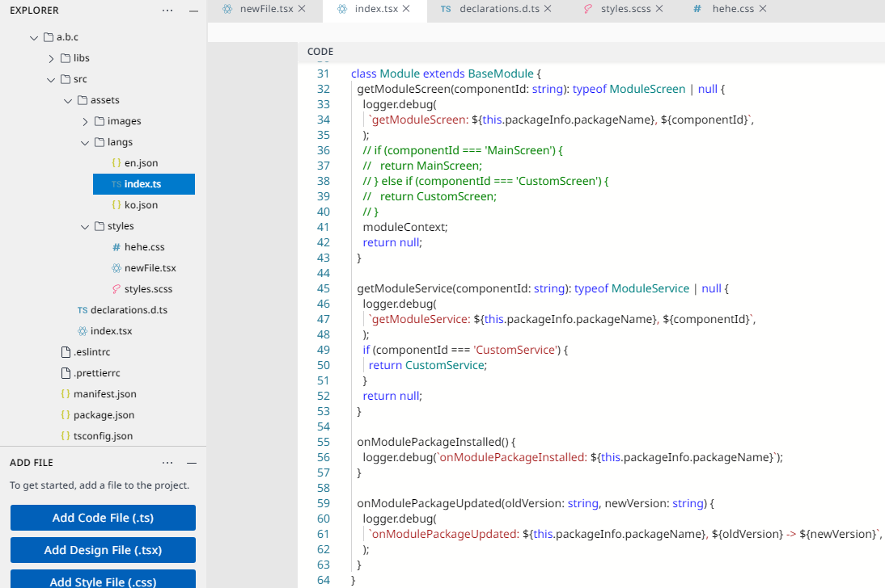This screenshot has width=885, height=588.
Task: Collapse the langs folder chevron
Action: [85, 143]
